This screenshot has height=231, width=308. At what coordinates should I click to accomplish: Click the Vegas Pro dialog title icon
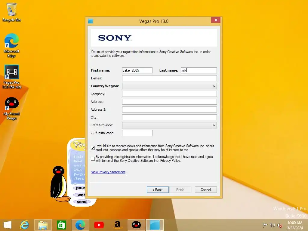pyautogui.click(x=91, y=21)
